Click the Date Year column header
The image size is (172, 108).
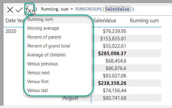click(x=15, y=20)
